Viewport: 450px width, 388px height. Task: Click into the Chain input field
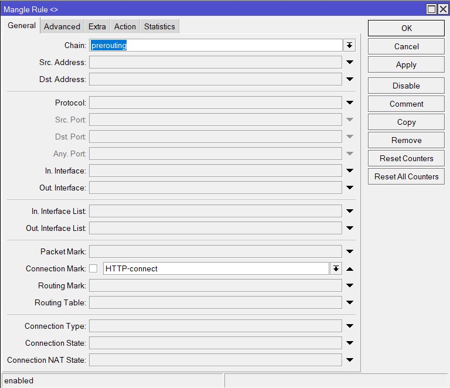pos(216,45)
